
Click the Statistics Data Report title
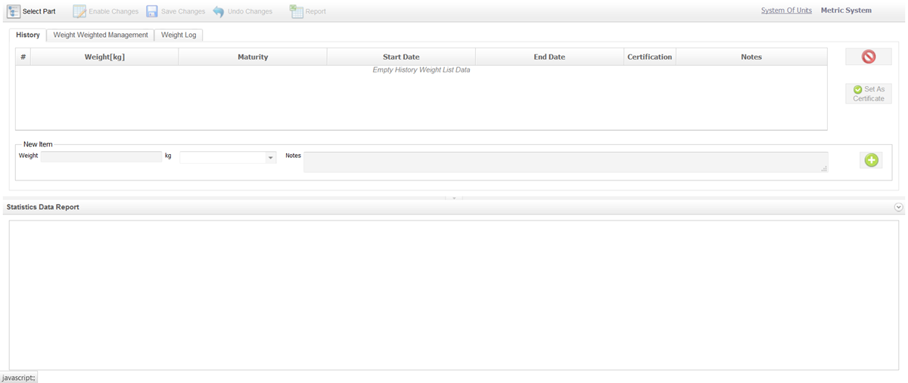43,207
